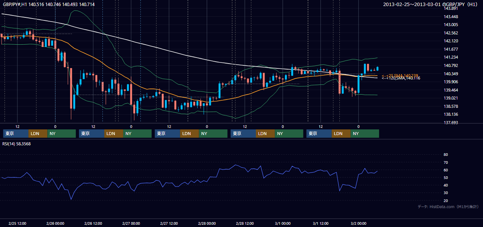483x227 pixels.
Task: Click the LDN session block for 3/1
Action: (x=341, y=134)
